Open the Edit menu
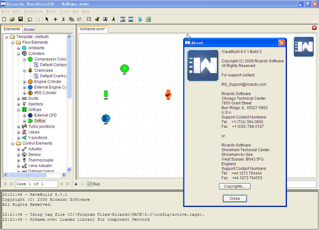Screen dimensions: 319x230 17,12
